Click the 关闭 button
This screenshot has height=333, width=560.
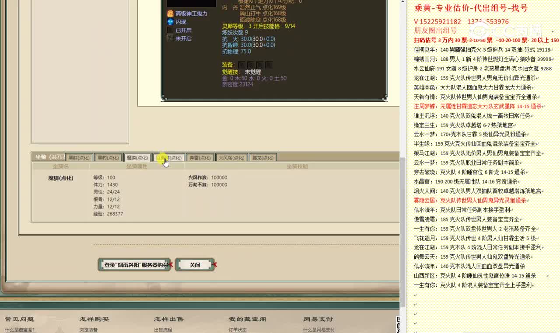[195, 265]
